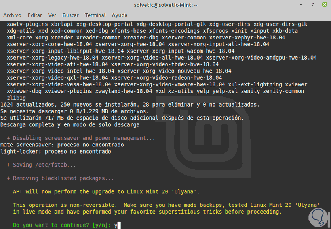Click 'mate-screensaver: proceso no encontrado' line
Image resolution: width=331 pixels, height=229 pixels.
(62, 145)
